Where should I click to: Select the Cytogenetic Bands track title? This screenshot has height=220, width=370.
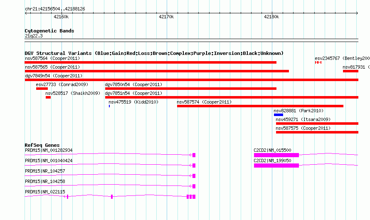(x=49, y=31)
